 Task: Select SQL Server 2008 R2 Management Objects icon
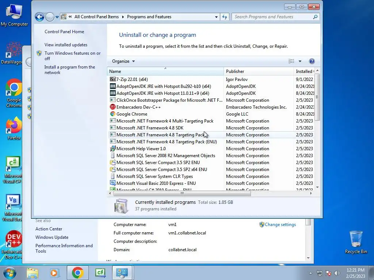[112, 155]
